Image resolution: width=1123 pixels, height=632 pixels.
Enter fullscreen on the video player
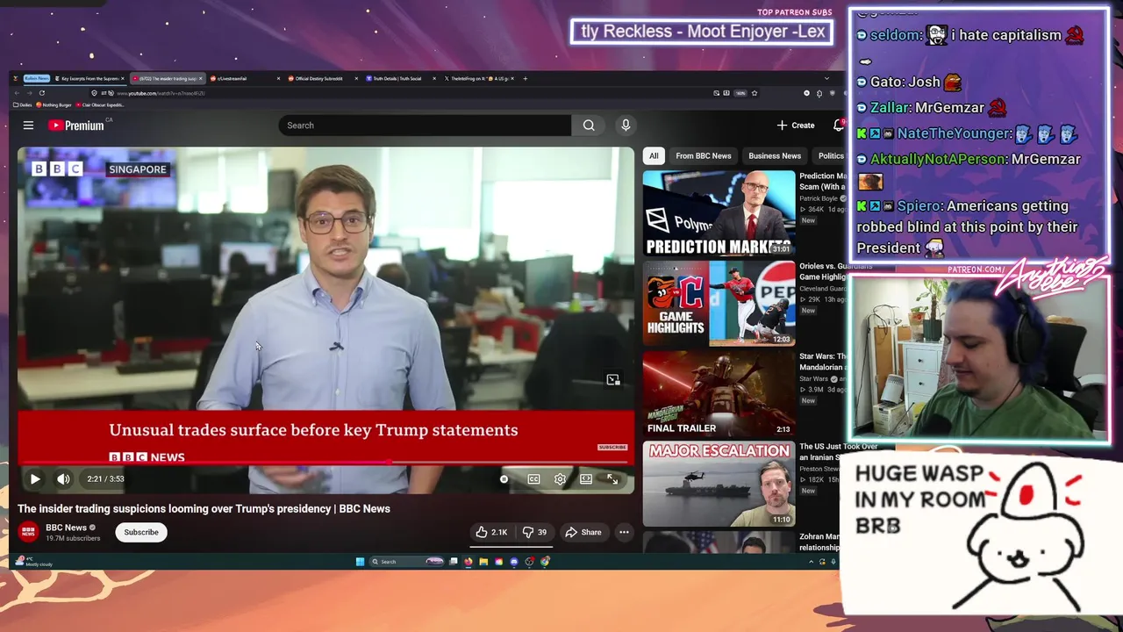tap(612, 479)
